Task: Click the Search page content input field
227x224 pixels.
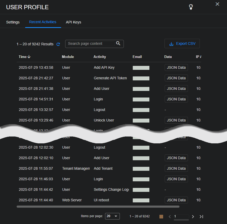Action: tap(91, 43)
